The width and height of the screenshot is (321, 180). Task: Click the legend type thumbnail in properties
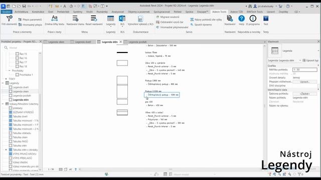click(x=275, y=50)
